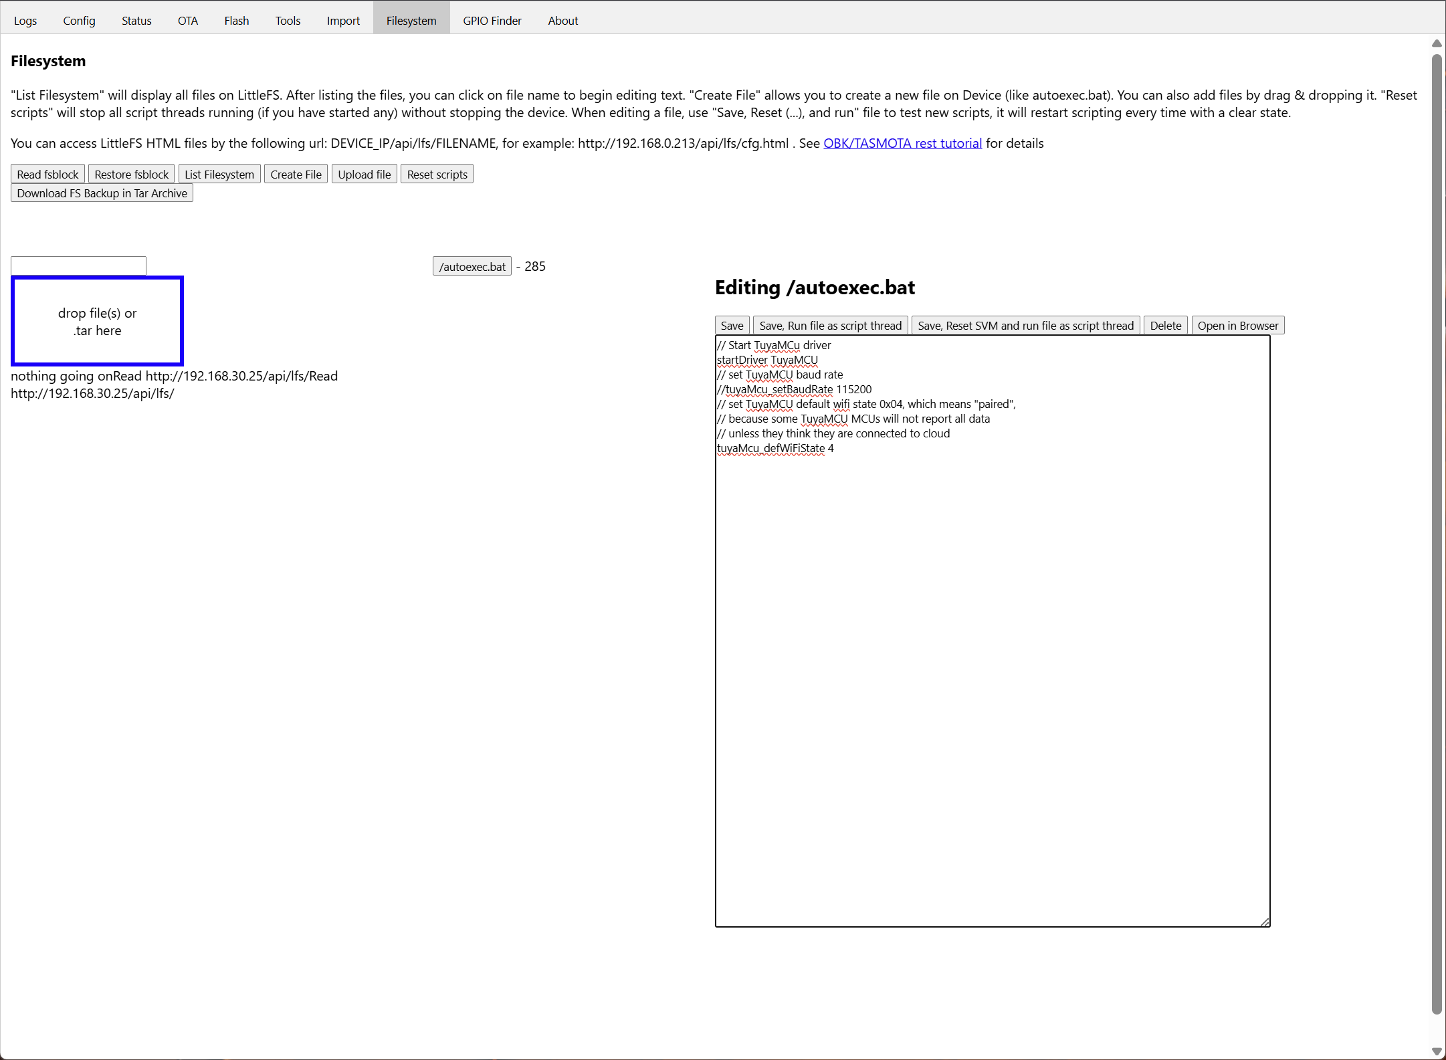Click the tuyaMcu_defWiFiState 4 line
Viewport: 1446px width, 1060px height.
click(775, 448)
